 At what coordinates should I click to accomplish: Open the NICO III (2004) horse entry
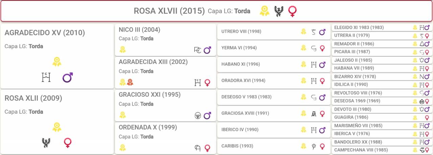[139, 30]
